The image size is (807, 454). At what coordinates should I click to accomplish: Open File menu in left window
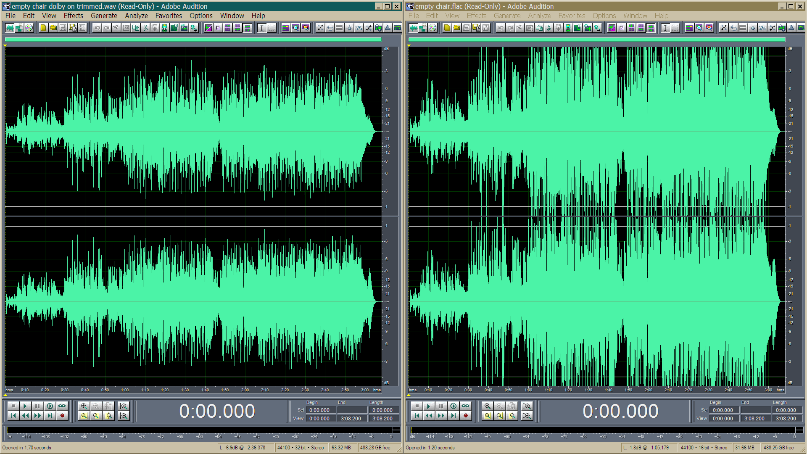tap(11, 16)
